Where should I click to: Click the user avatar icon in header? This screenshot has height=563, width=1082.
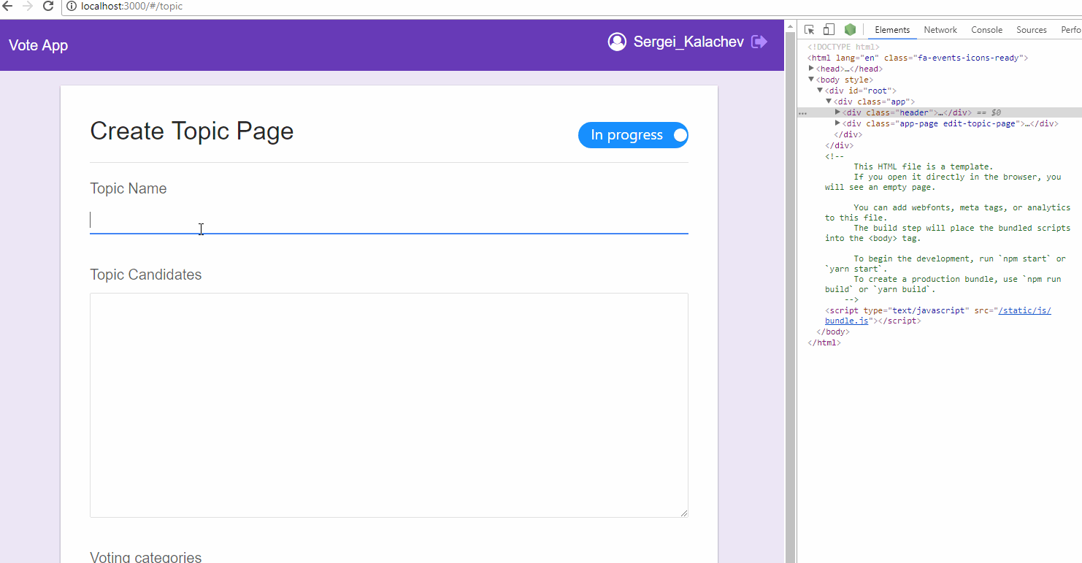[x=617, y=42]
